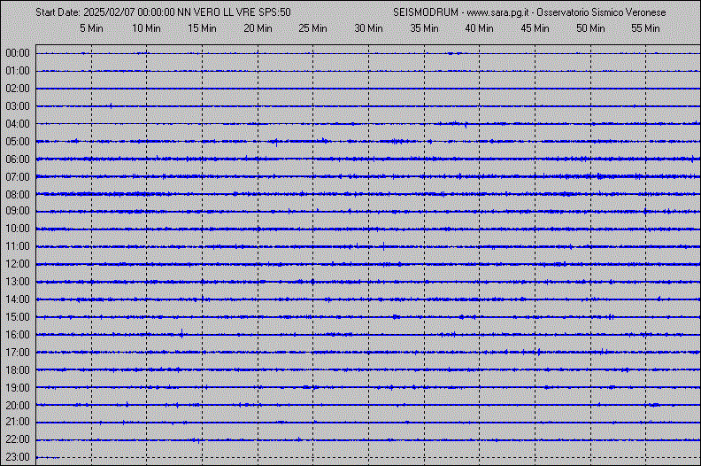Click the 23:00 hour label
The height and width of the screenshot is (466, 701).
pos(18,457)
